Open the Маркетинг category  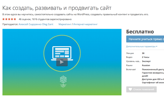click(x=65, y=24)
